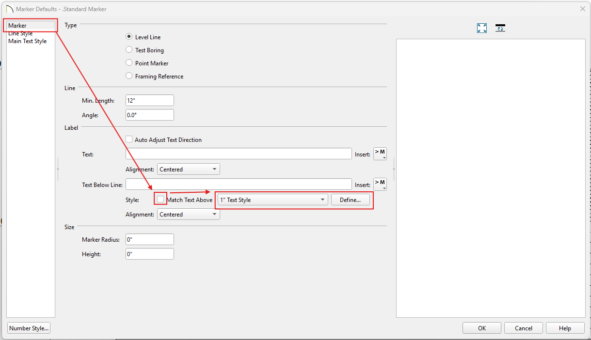Open the Insert macro button for Text Below Line

click(380, 185)
